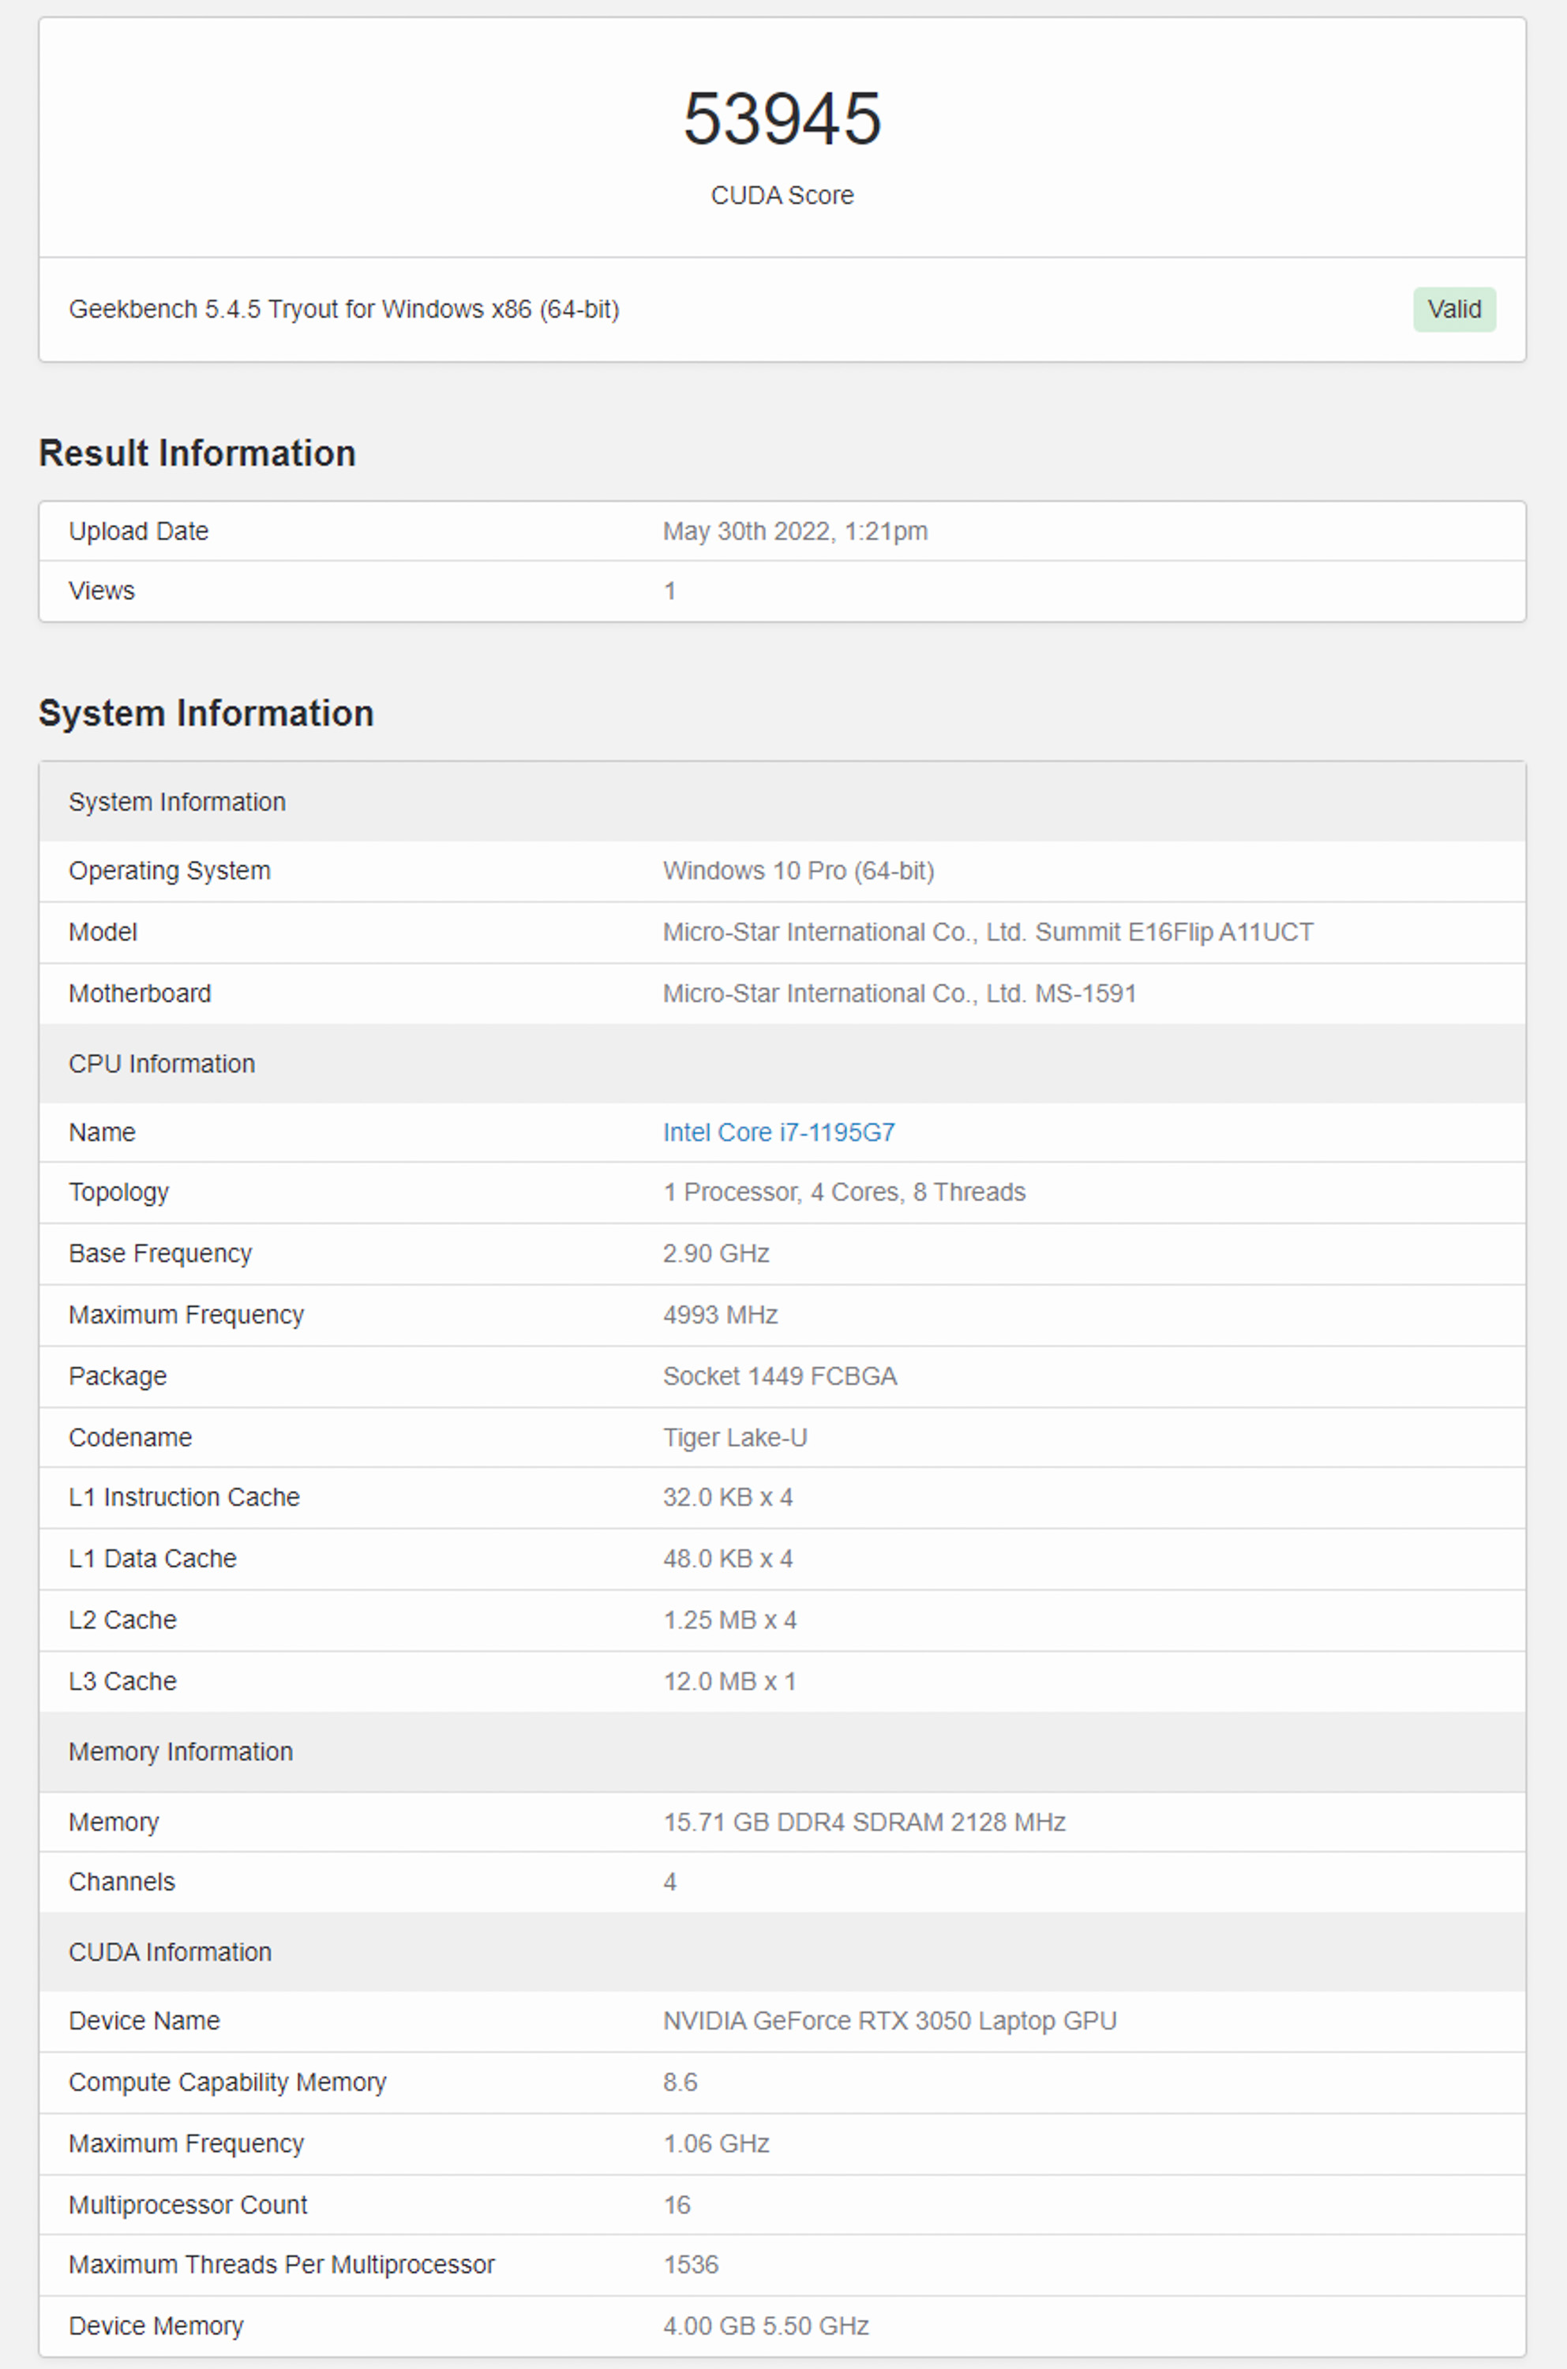Select 1 Processor, 4 Cores, 8 Threads
The height and width of the screenshot is (2369, 1567).
click(845, 1192)
